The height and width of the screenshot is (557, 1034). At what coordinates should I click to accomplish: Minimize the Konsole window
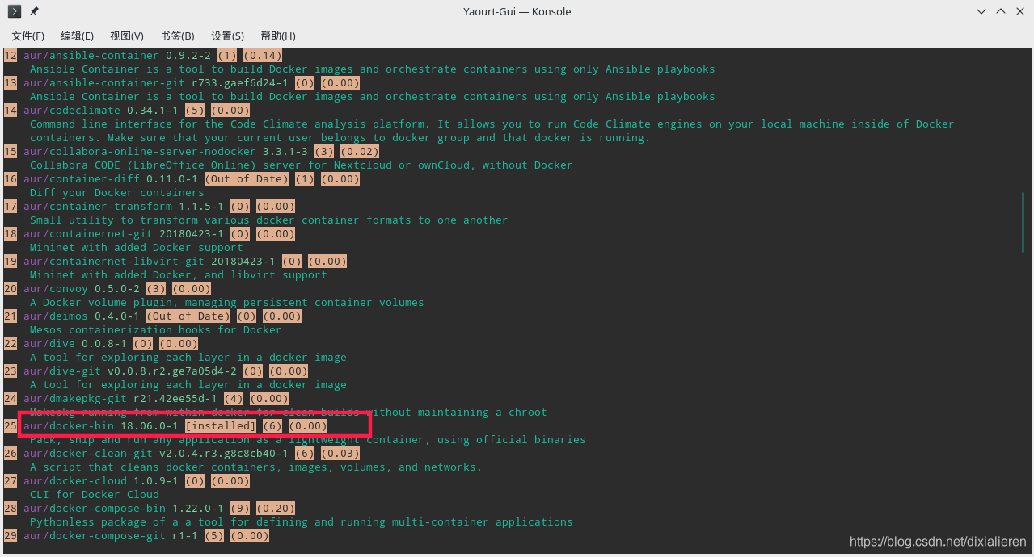coord(981,11)
